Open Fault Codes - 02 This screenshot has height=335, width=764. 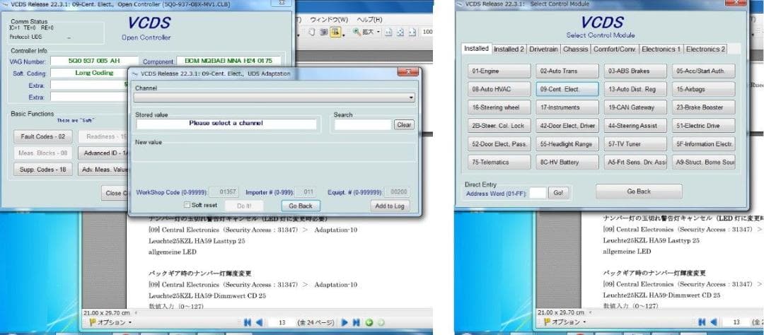click(x=43, y=137)
